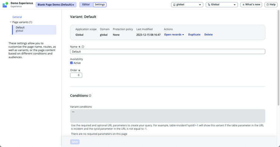This screenshot has width=280, height=147.
Task: Click the Last modified value 2023-12-15 08:16:47
Action: coord(148,35)
